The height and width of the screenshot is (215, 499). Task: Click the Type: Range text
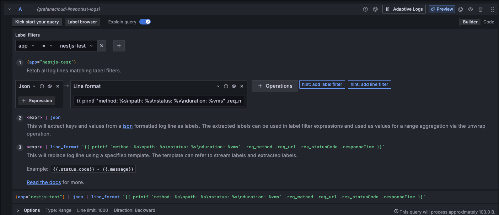pos(59,210)
